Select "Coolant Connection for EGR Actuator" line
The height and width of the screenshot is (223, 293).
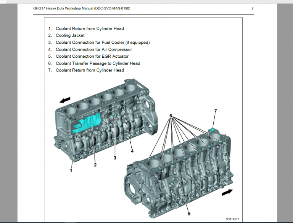(x=92, y=56)
